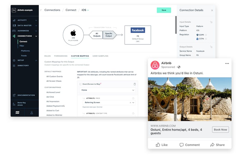The height and width of the screenshot is (155, 242).
Task: Close the Connection Details panel
Action: 212,10
